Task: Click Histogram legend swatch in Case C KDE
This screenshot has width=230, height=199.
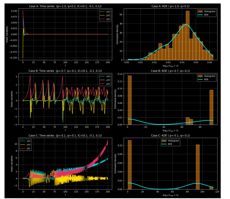Action: tap(165, 140)
